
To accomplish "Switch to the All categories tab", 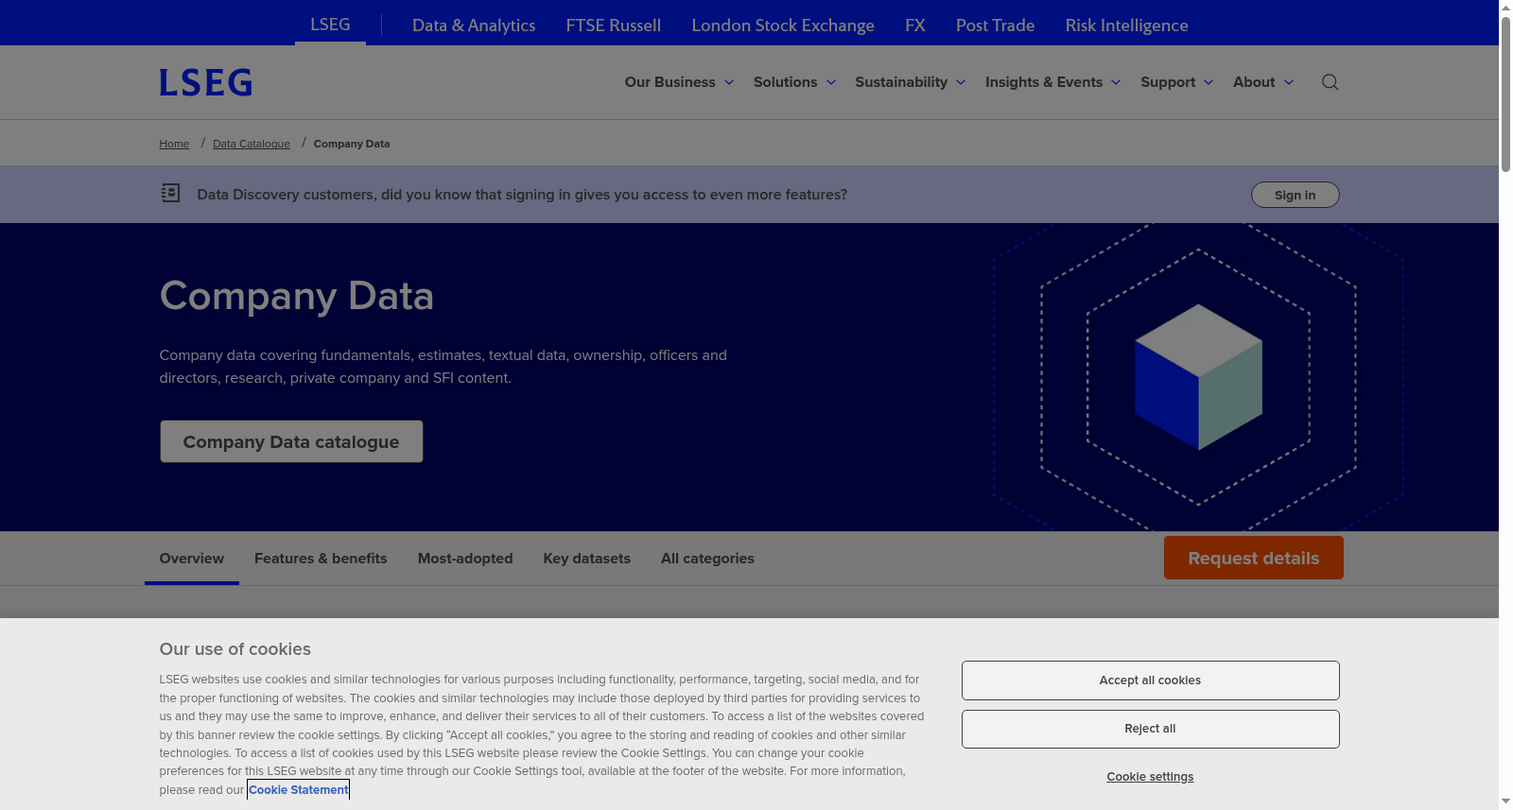I will (707, 559).
